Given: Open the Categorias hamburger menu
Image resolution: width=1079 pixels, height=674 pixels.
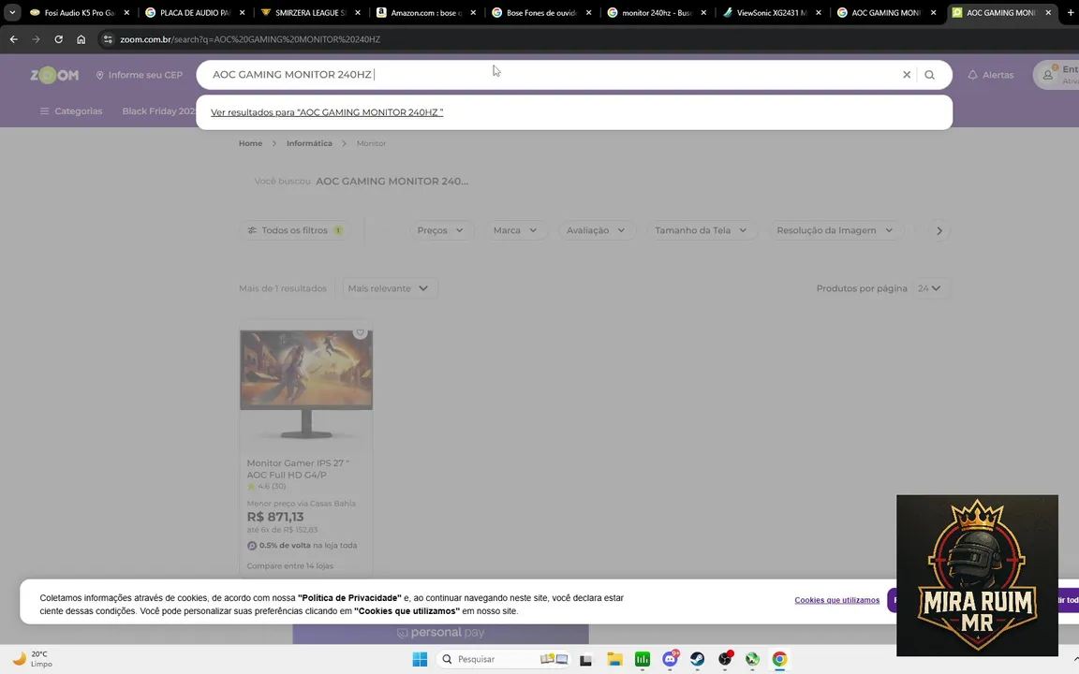Looking at the screenshot, I should [x=71, y=110].
